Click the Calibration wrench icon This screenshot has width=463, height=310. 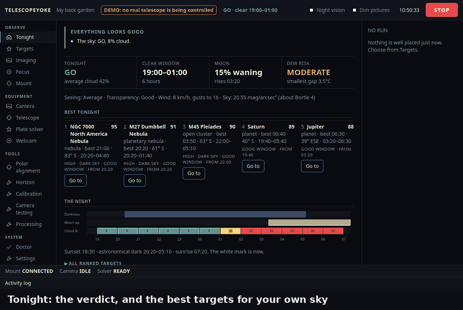pos(9,194)
